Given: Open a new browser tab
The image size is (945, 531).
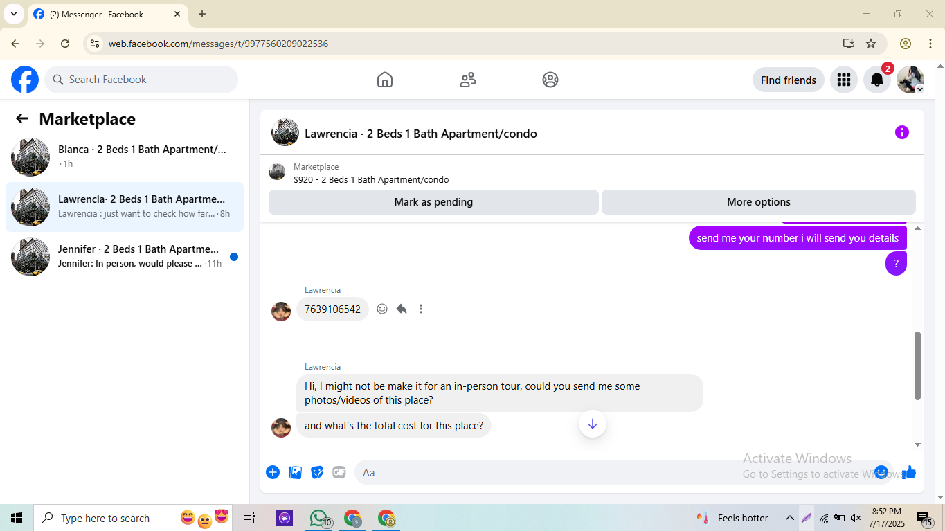Looking at the screenshot, I should pyautogui.click(x=202, y=14).
